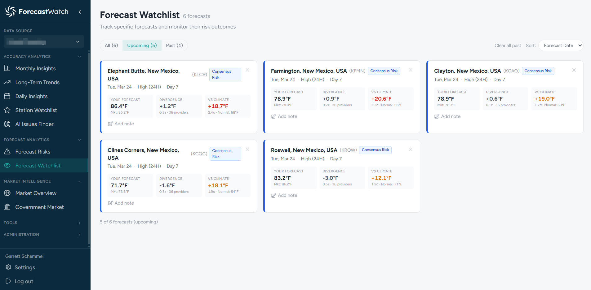Open Market Overview globe icon
Screen dimensions: 591x290
pyautogui.click(x=7, y=193)
